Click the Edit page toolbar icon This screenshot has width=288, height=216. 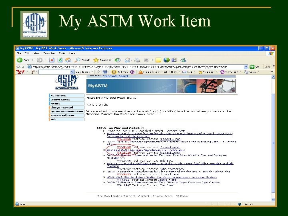(146, 60)
